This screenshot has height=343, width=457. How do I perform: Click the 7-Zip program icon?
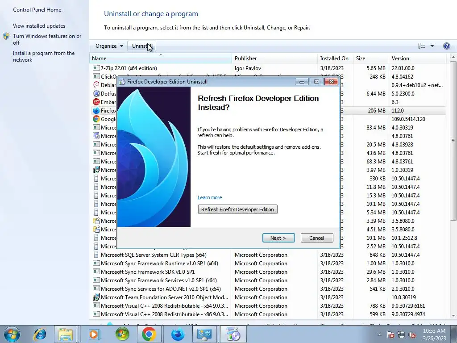click(x=96, y=68)
